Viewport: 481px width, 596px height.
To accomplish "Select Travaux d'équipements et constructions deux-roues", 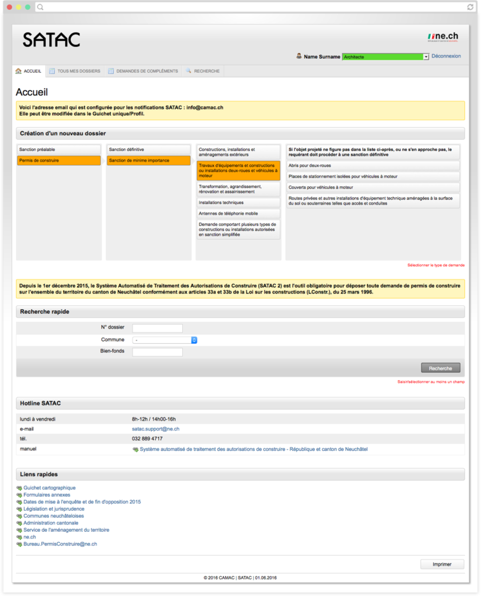I will (239, 171).
